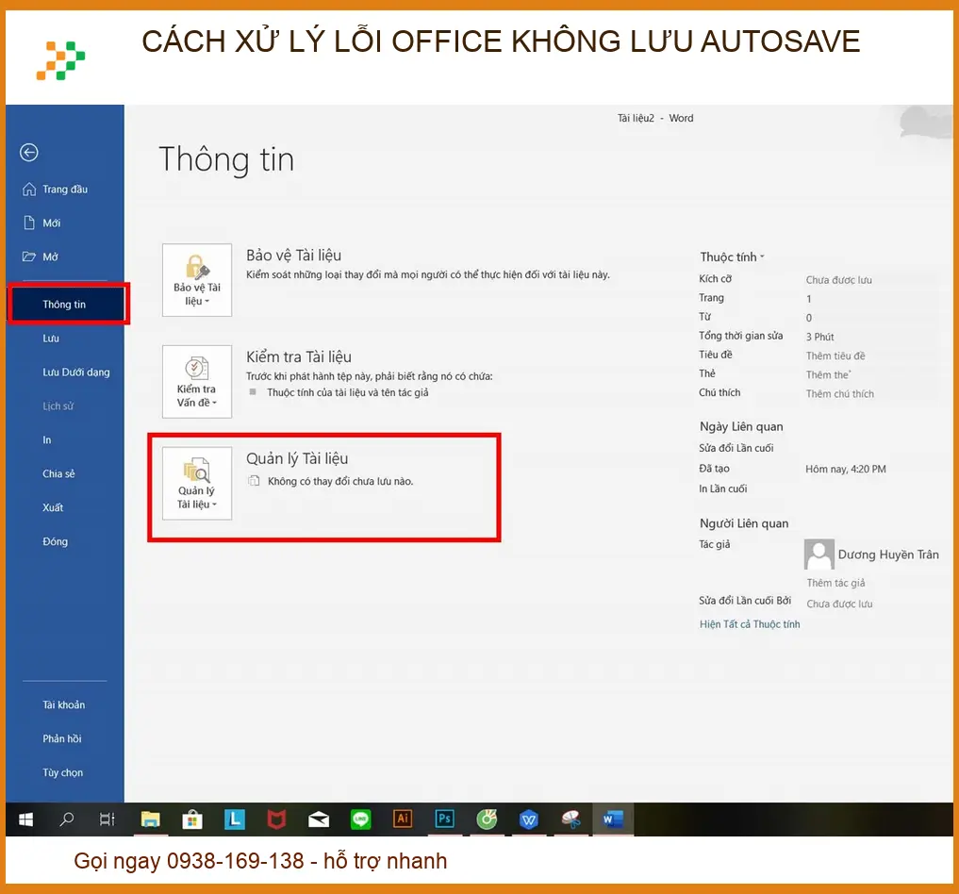Click Bảo vệ Tài liệu heading text
The width and height of the screenshot is (959, 894).
pos(293,256)
